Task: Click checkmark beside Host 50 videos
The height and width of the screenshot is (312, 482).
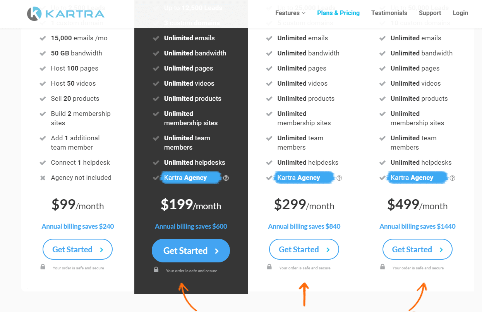Action: (43, 83)
